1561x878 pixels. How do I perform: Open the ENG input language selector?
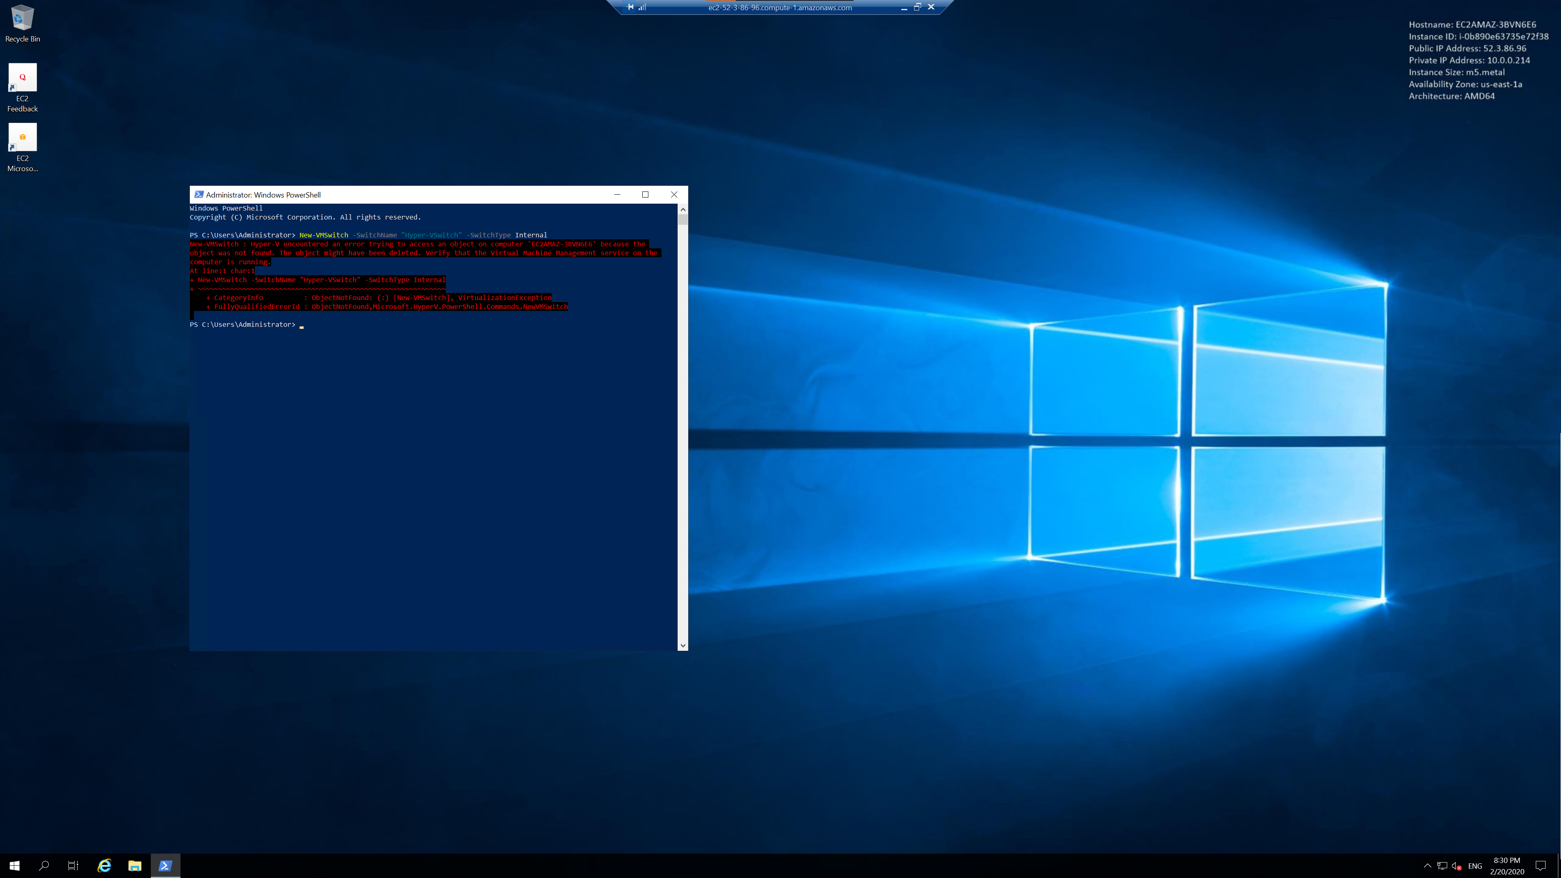click(x=1475, y=866)
